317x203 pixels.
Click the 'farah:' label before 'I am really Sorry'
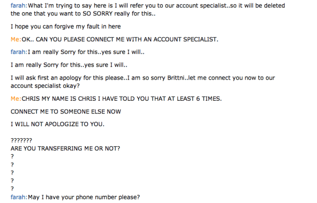(19, 52)
